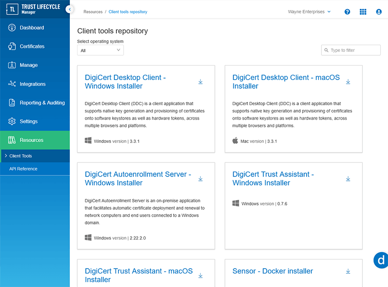Download the Sensor Docker installer

point(348,271)
